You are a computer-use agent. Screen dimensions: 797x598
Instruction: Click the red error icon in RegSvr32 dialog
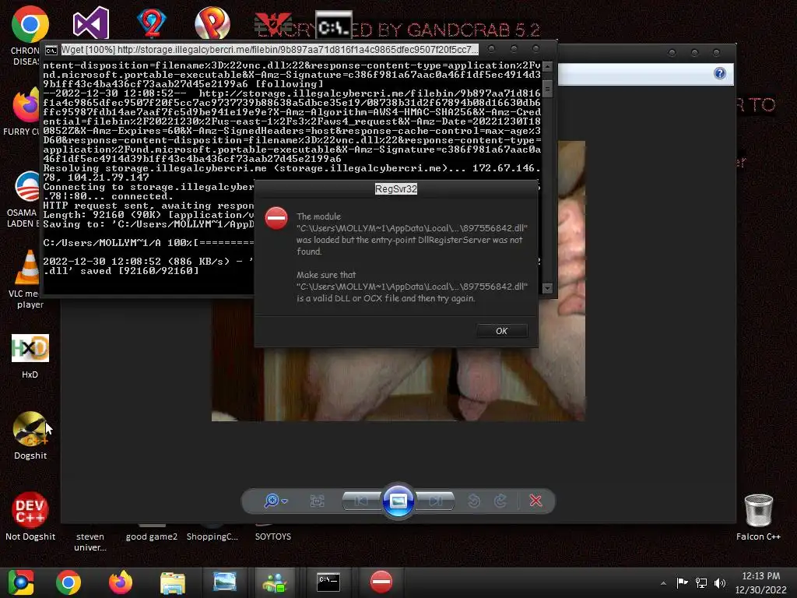276,218
